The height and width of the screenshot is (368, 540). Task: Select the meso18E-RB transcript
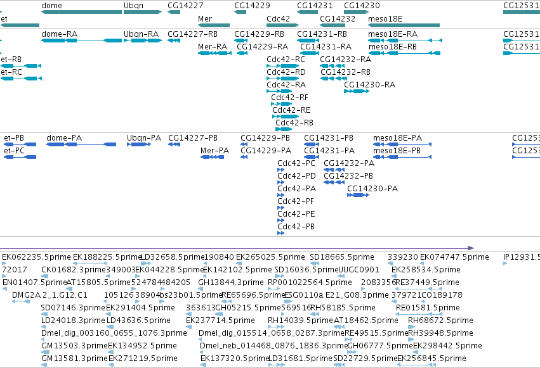tap(404, 53)
